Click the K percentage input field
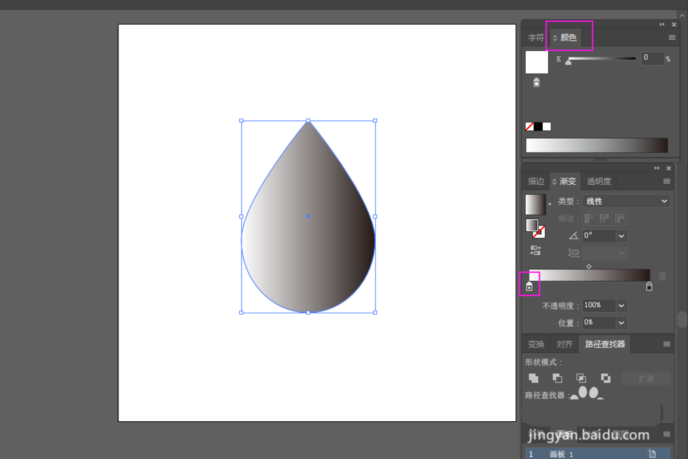The image size is (688, 459). pyautogui.click(x=652, y=58)
